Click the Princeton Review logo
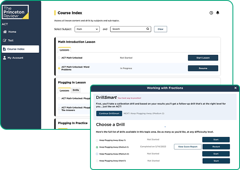Screen dimensions: 240x170 point(15,12)
